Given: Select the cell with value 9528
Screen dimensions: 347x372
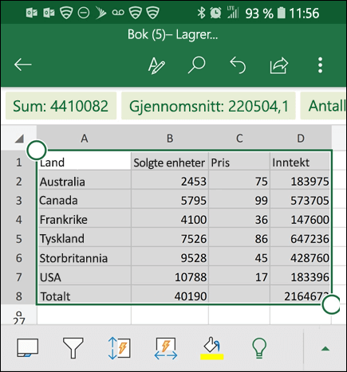Looking at the screenshot, I should (x=170, y=258).
